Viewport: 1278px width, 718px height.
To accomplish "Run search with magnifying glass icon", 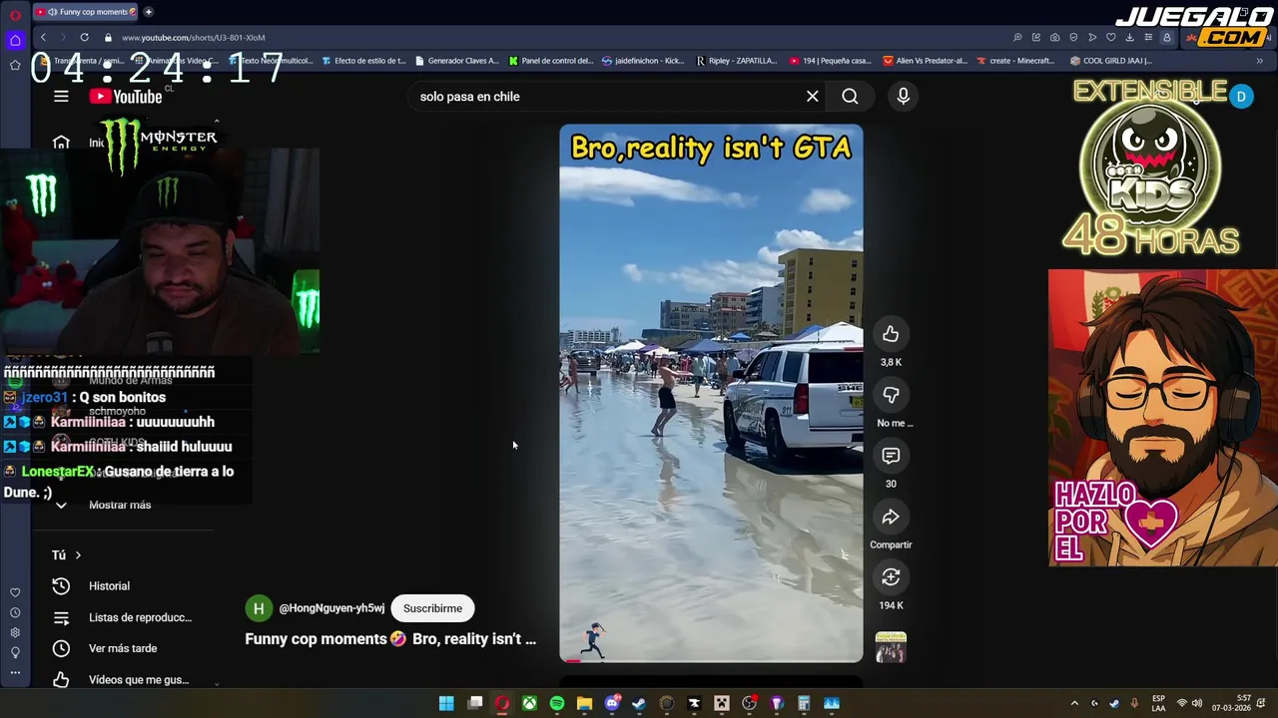I will pyautogui.click(x=850, y=97).
